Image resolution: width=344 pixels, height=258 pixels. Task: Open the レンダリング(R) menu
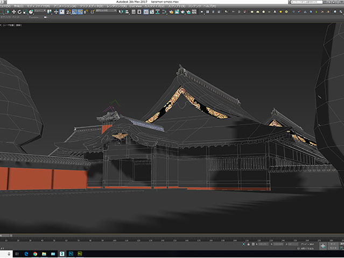pos(116,6)
